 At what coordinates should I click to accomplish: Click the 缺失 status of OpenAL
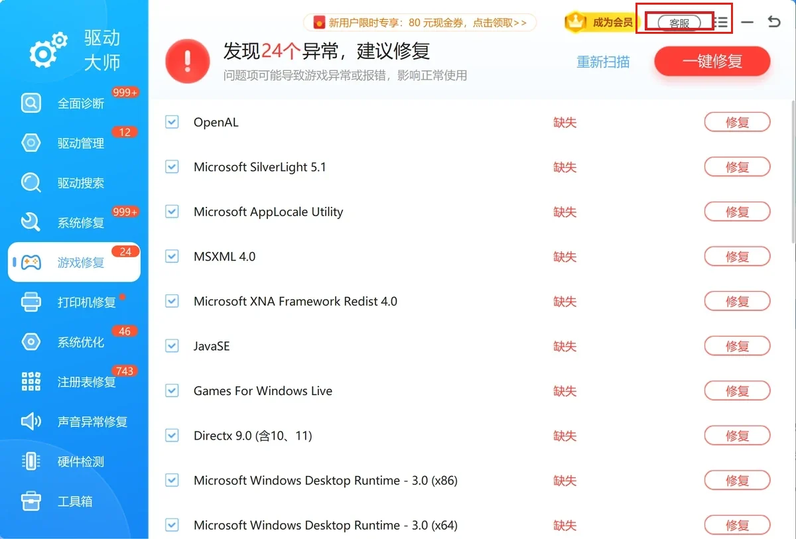(565, 122)
